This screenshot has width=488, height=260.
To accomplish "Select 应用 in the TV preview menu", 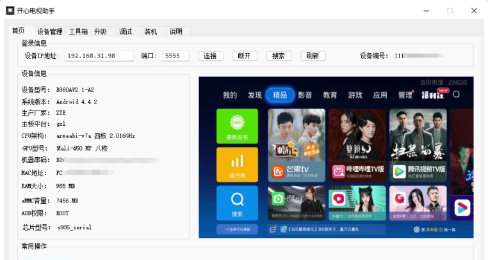I will tap(380, 95).
